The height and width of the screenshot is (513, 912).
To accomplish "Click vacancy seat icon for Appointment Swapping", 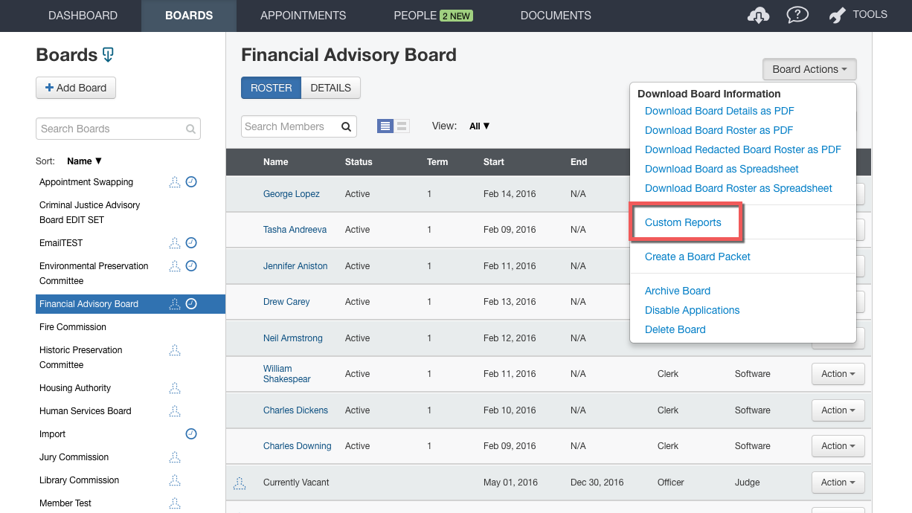I will (x=175, y=182).
